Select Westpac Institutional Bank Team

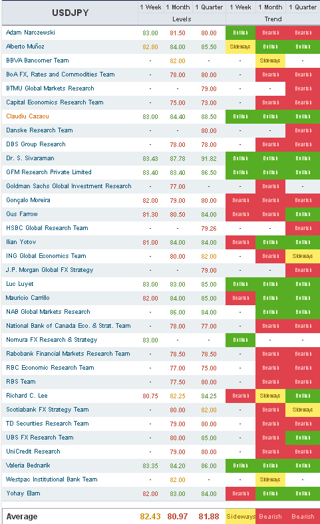pos(52,479)
